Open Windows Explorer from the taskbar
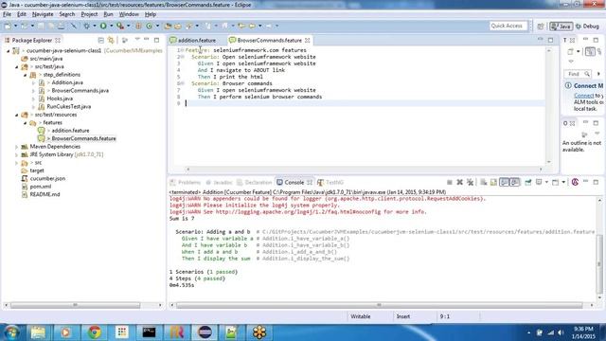 [38, 332]
